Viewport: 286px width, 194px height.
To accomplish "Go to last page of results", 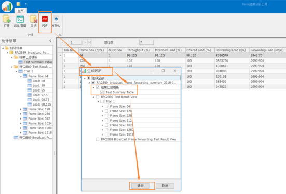I will click(x=89, y=42).
